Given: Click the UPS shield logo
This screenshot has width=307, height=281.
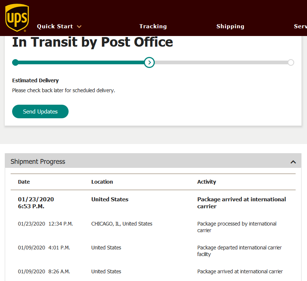Looking at the screenshot, I should coord(17,18).
